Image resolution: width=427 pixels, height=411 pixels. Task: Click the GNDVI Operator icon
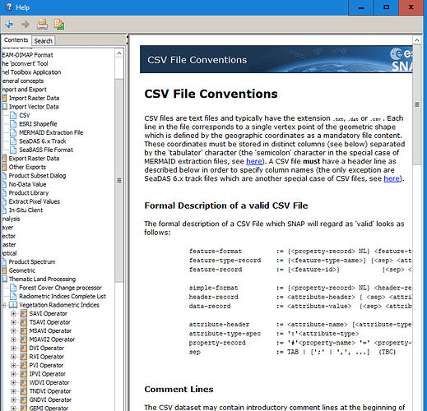coord(24,400)
